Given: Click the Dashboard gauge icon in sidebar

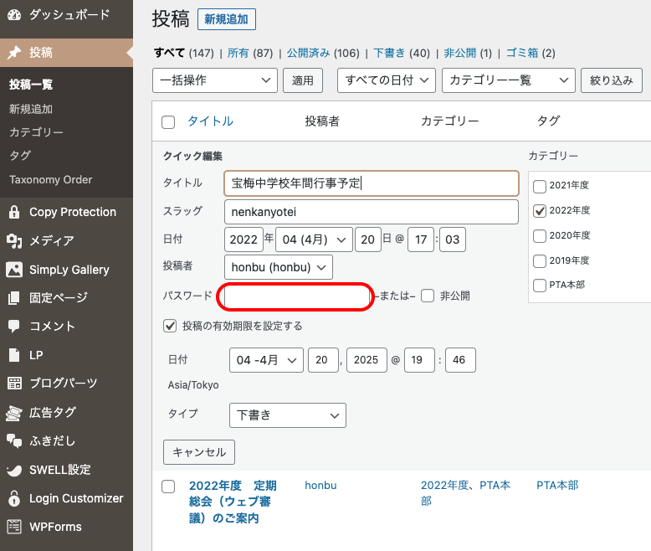Looking at the screenshot, I should pyautogui.click(x=14, y=15).
